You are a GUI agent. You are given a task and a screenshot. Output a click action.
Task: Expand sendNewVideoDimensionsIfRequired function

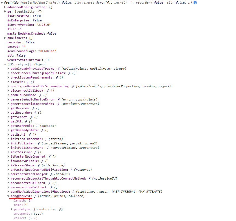[8, 192]
